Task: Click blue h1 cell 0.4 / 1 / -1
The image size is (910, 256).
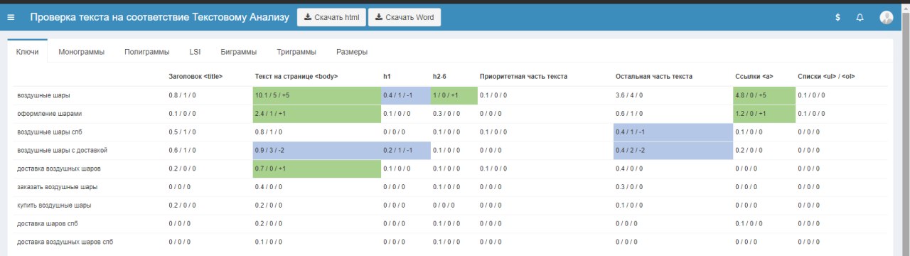Action: coord(406,95)
